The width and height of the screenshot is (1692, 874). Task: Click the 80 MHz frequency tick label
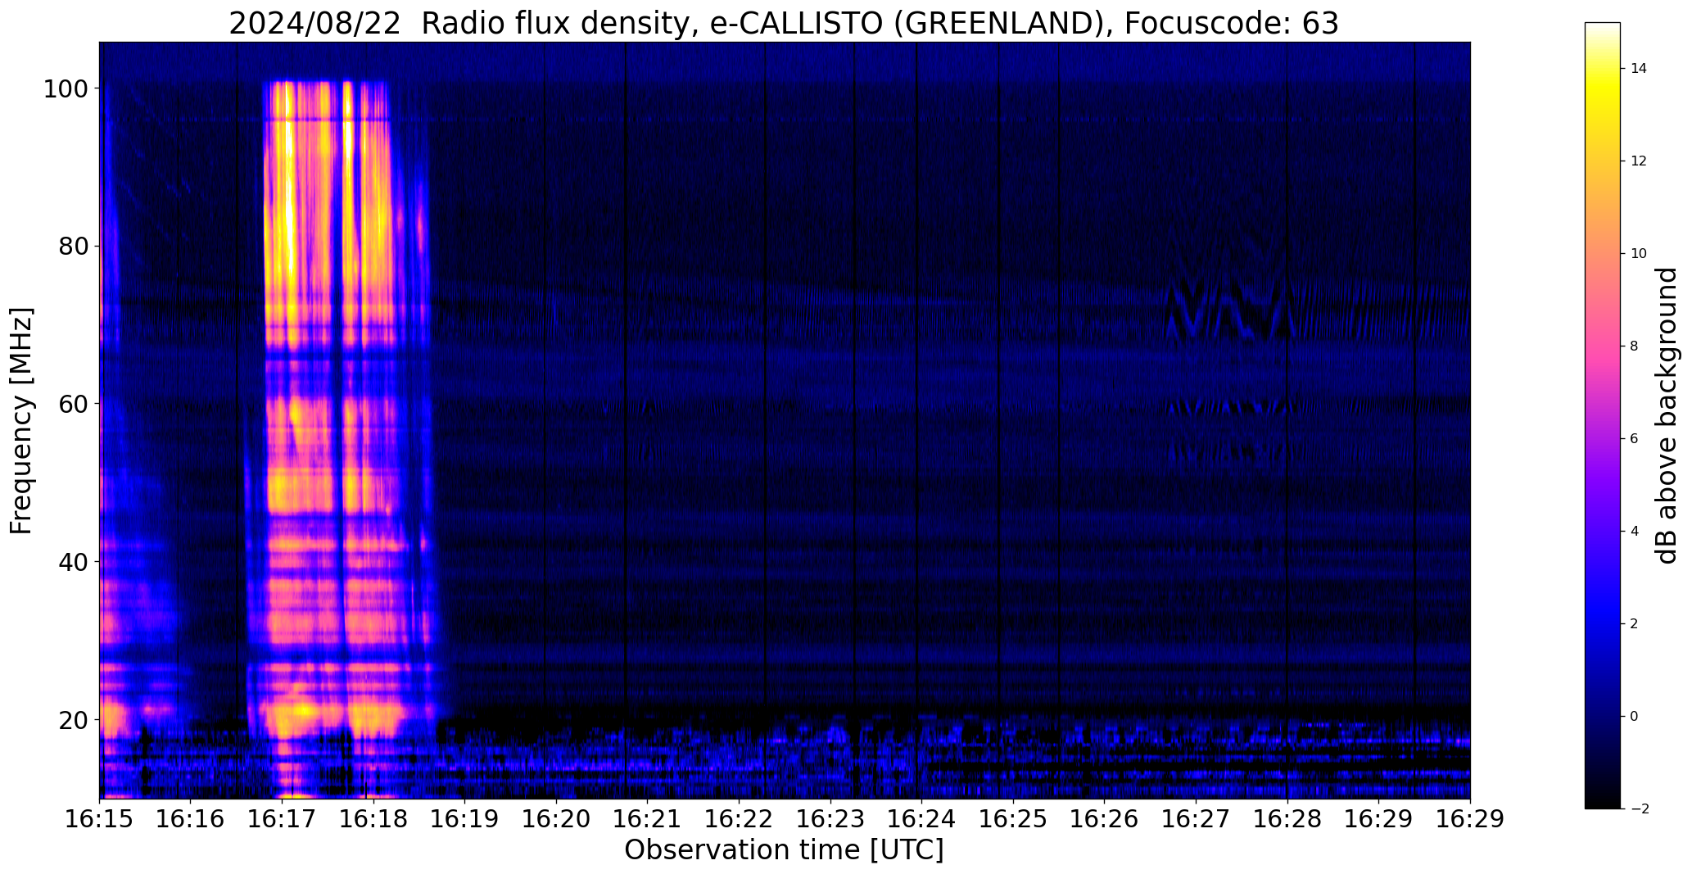tap(73, 246)
